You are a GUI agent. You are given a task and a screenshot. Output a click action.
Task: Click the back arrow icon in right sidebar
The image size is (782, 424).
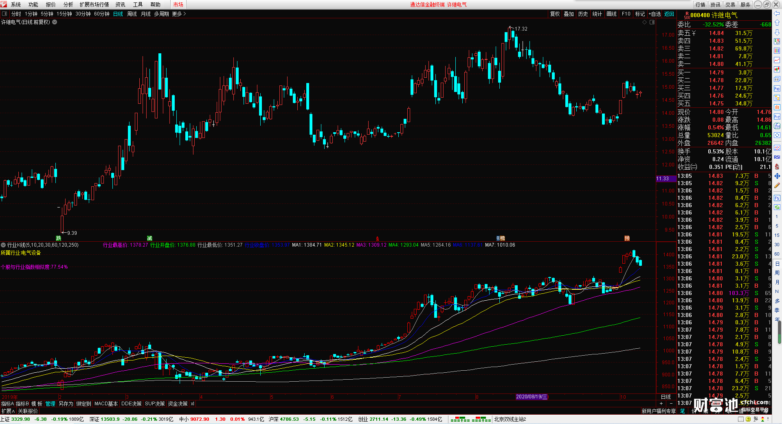[x=777, y=13]
